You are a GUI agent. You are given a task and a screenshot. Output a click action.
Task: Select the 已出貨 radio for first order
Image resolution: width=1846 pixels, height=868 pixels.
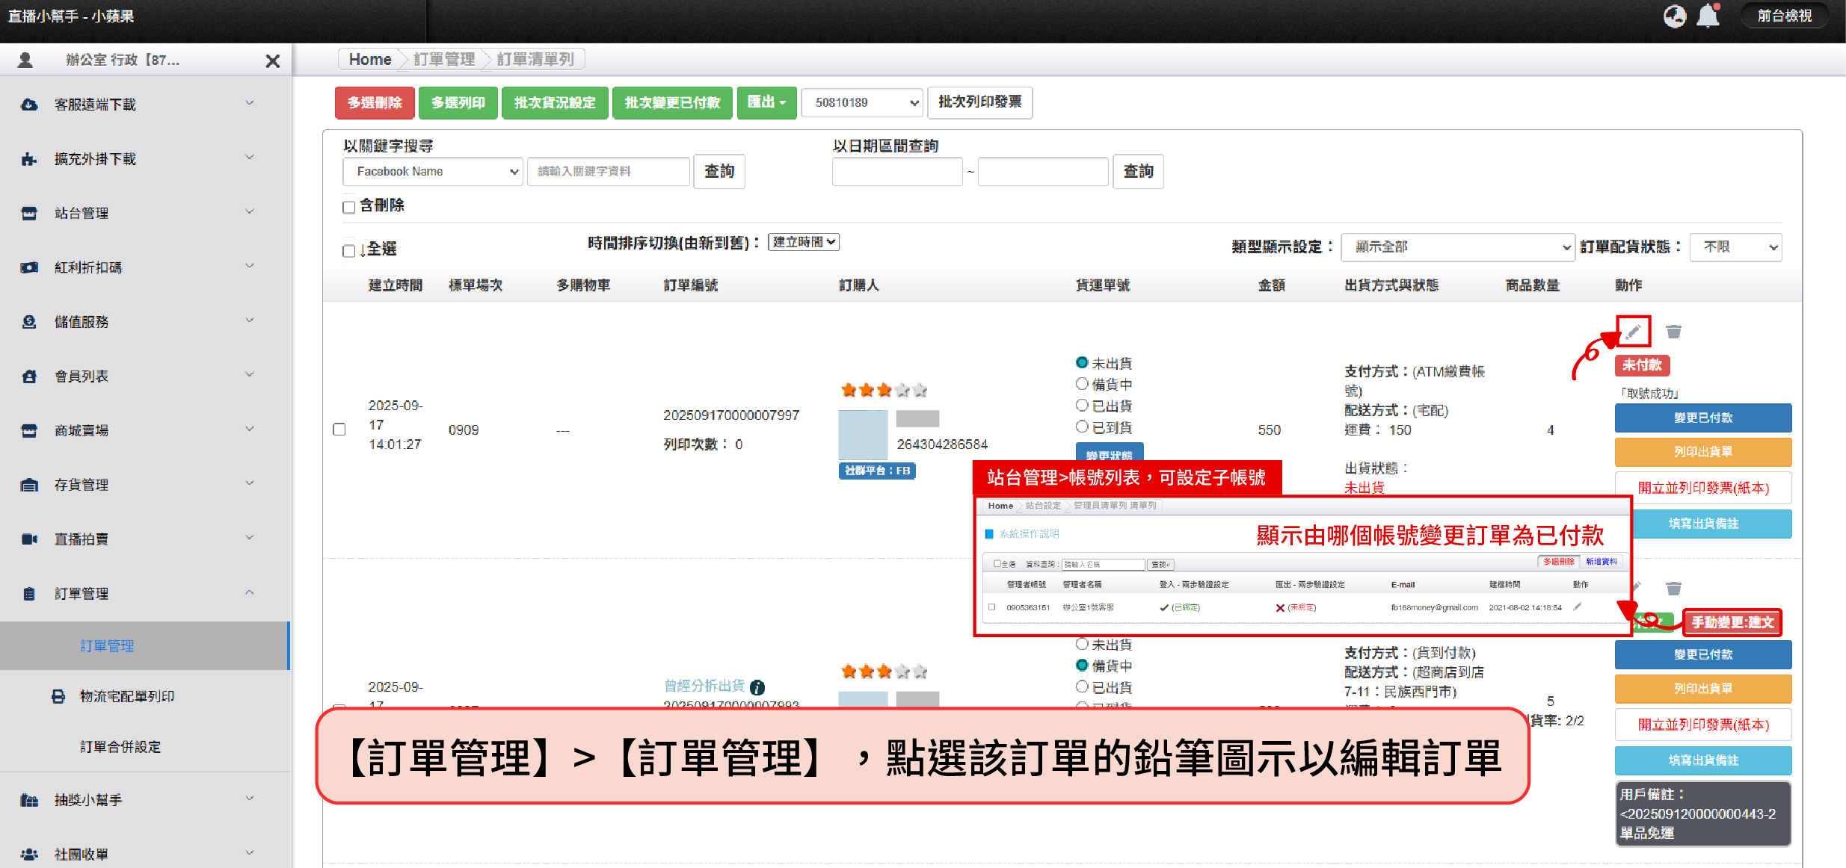pyautogui.click(x=1082, y=406)
